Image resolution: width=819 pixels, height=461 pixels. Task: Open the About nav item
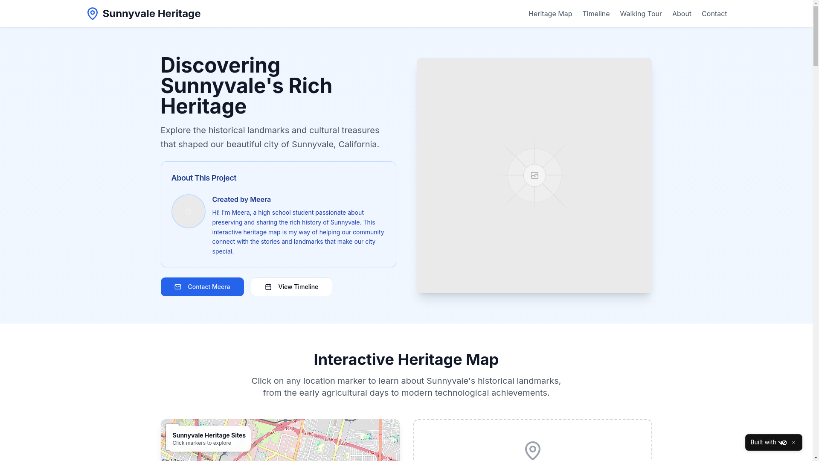[681, 14]
